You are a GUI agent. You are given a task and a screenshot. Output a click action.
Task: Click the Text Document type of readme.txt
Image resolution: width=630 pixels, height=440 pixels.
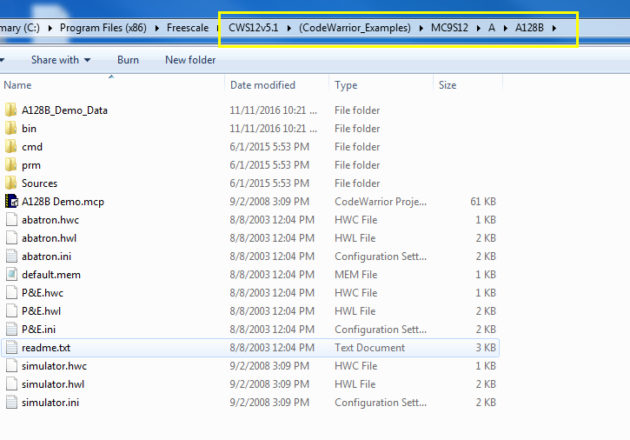[x=369, y=348]
